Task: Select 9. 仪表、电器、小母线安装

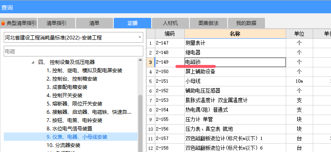Action: pos(77,137)
